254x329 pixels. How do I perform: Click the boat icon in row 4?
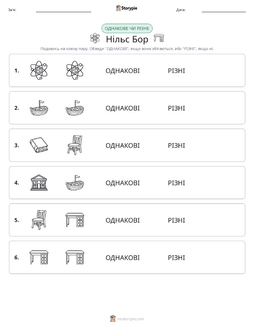(x=75, y=183)
